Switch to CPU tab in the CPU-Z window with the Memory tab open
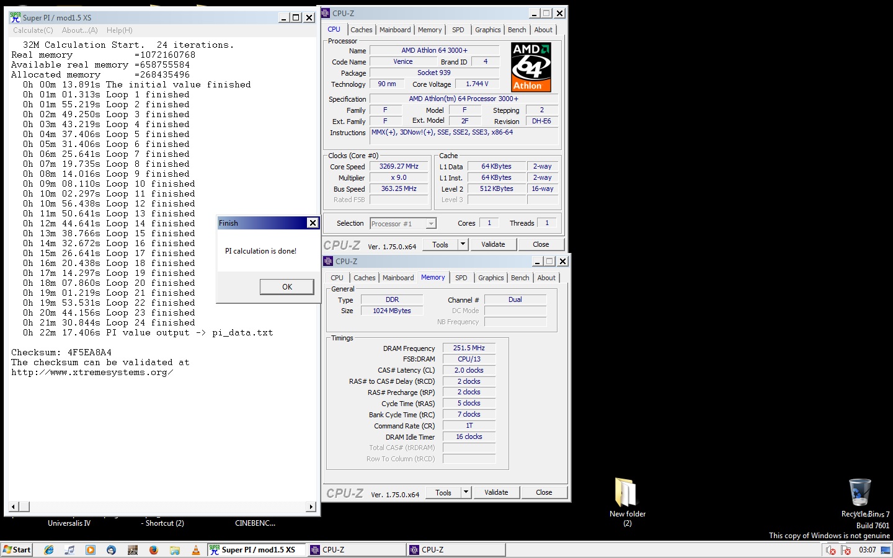 [x=337, y=278]
